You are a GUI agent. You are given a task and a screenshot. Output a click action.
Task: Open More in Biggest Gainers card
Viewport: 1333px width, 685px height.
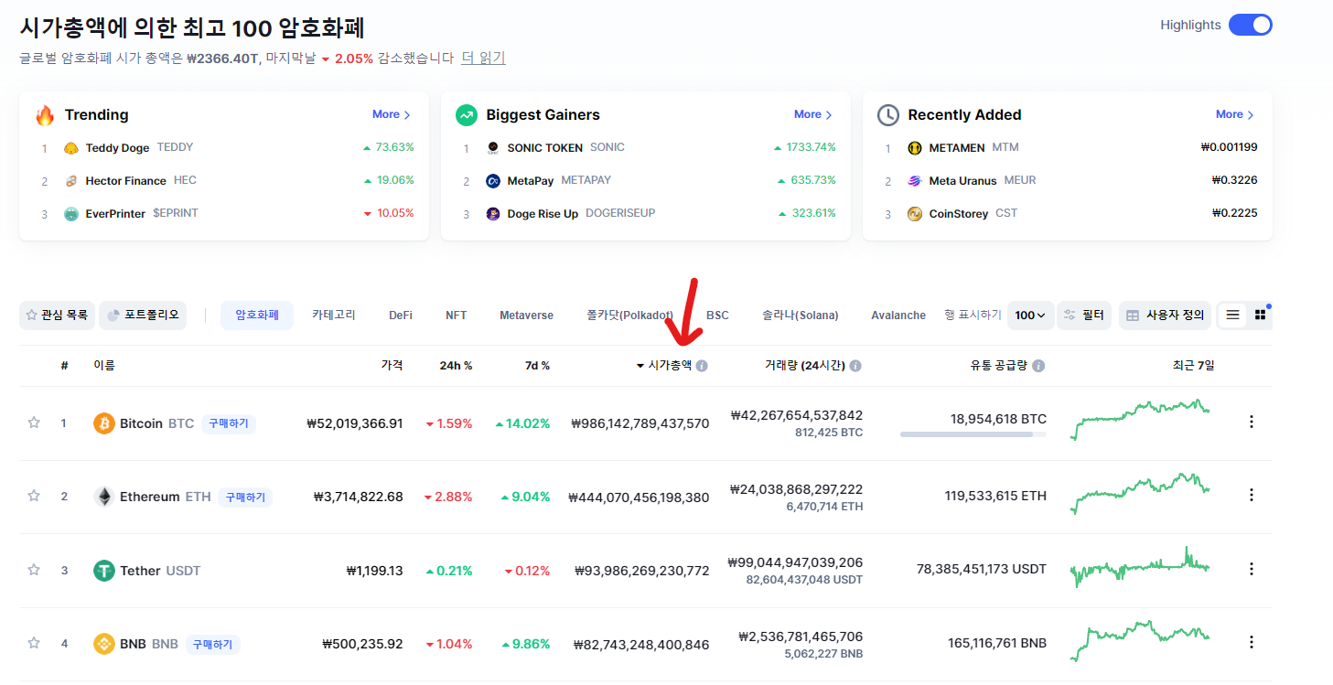812,114
